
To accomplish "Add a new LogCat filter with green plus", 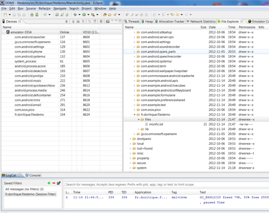I will [x=49, y=183].
